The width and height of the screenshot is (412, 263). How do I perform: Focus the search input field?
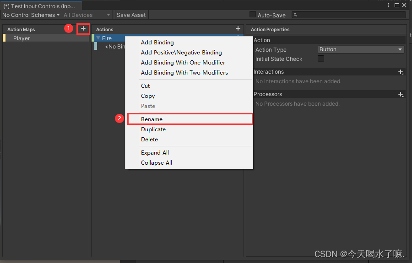click(x=349, y=15)
